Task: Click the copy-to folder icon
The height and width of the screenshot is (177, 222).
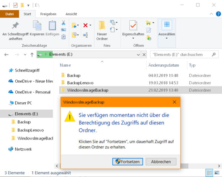Action: tap(74, 35)
